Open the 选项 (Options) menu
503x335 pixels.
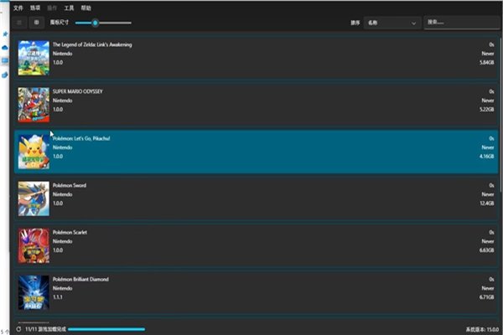click(34, 7)
